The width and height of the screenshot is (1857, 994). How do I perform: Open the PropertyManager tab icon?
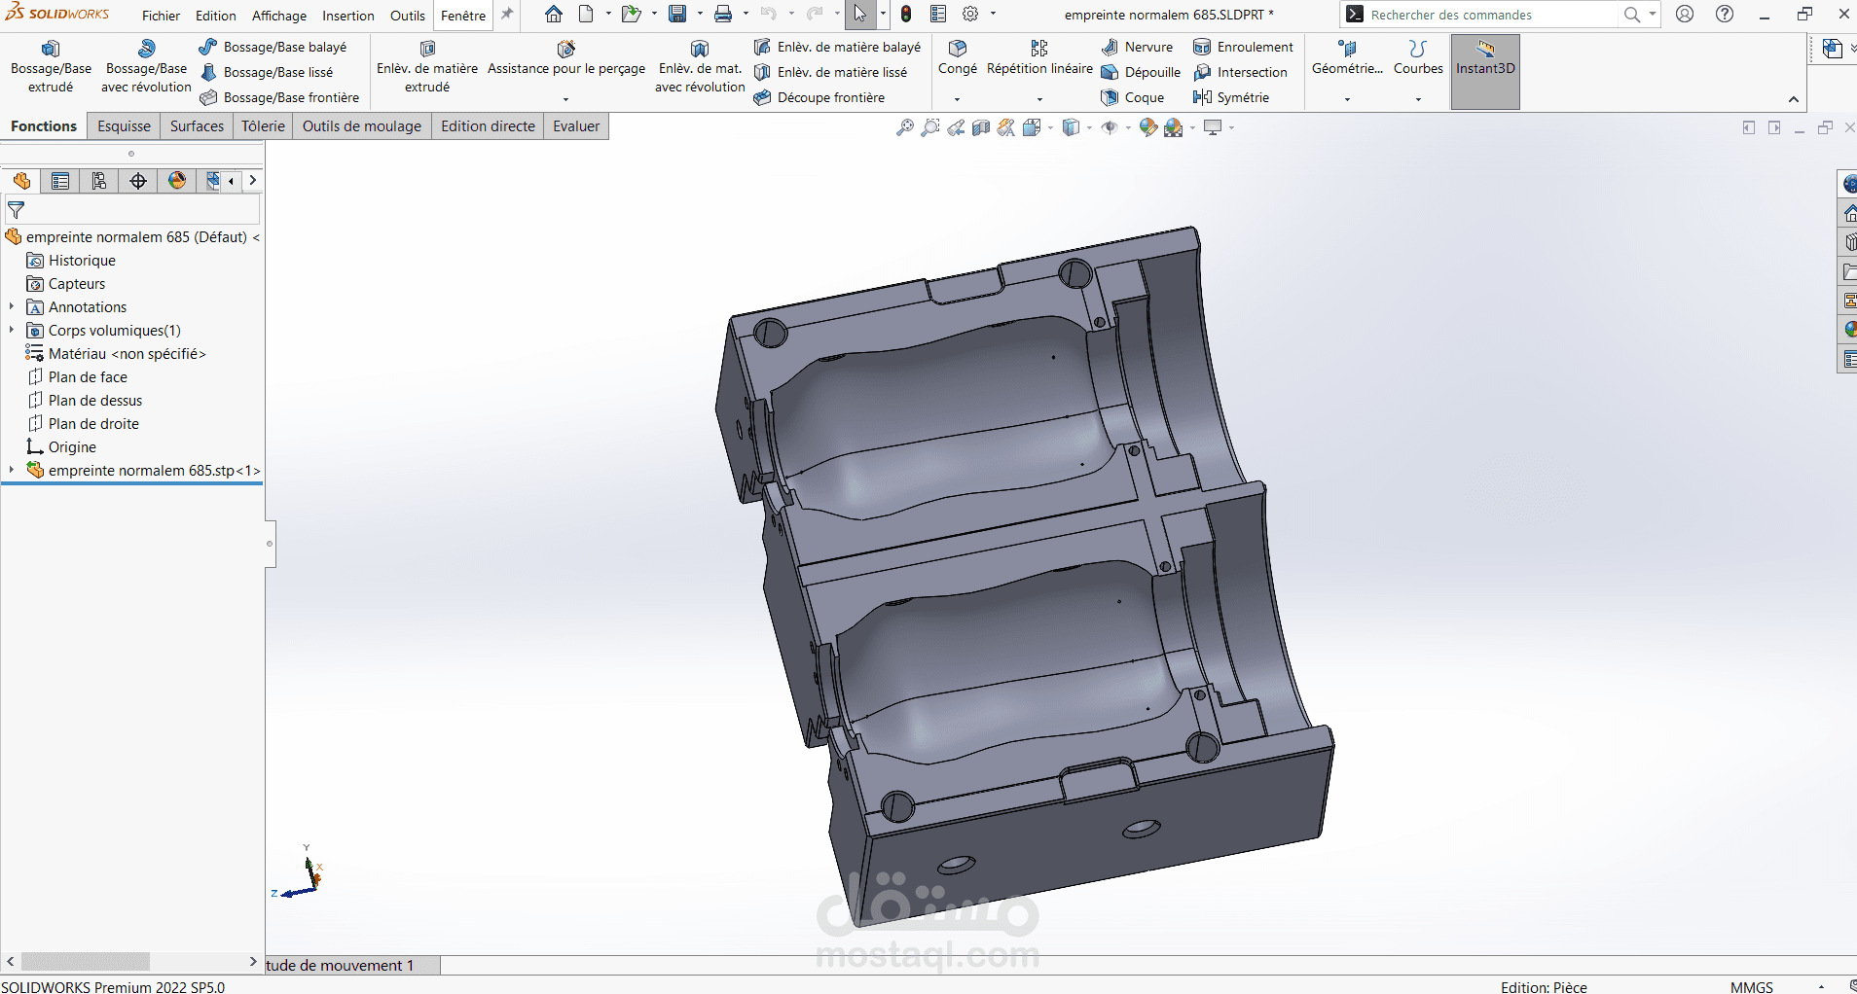click(x=60, y=181)
